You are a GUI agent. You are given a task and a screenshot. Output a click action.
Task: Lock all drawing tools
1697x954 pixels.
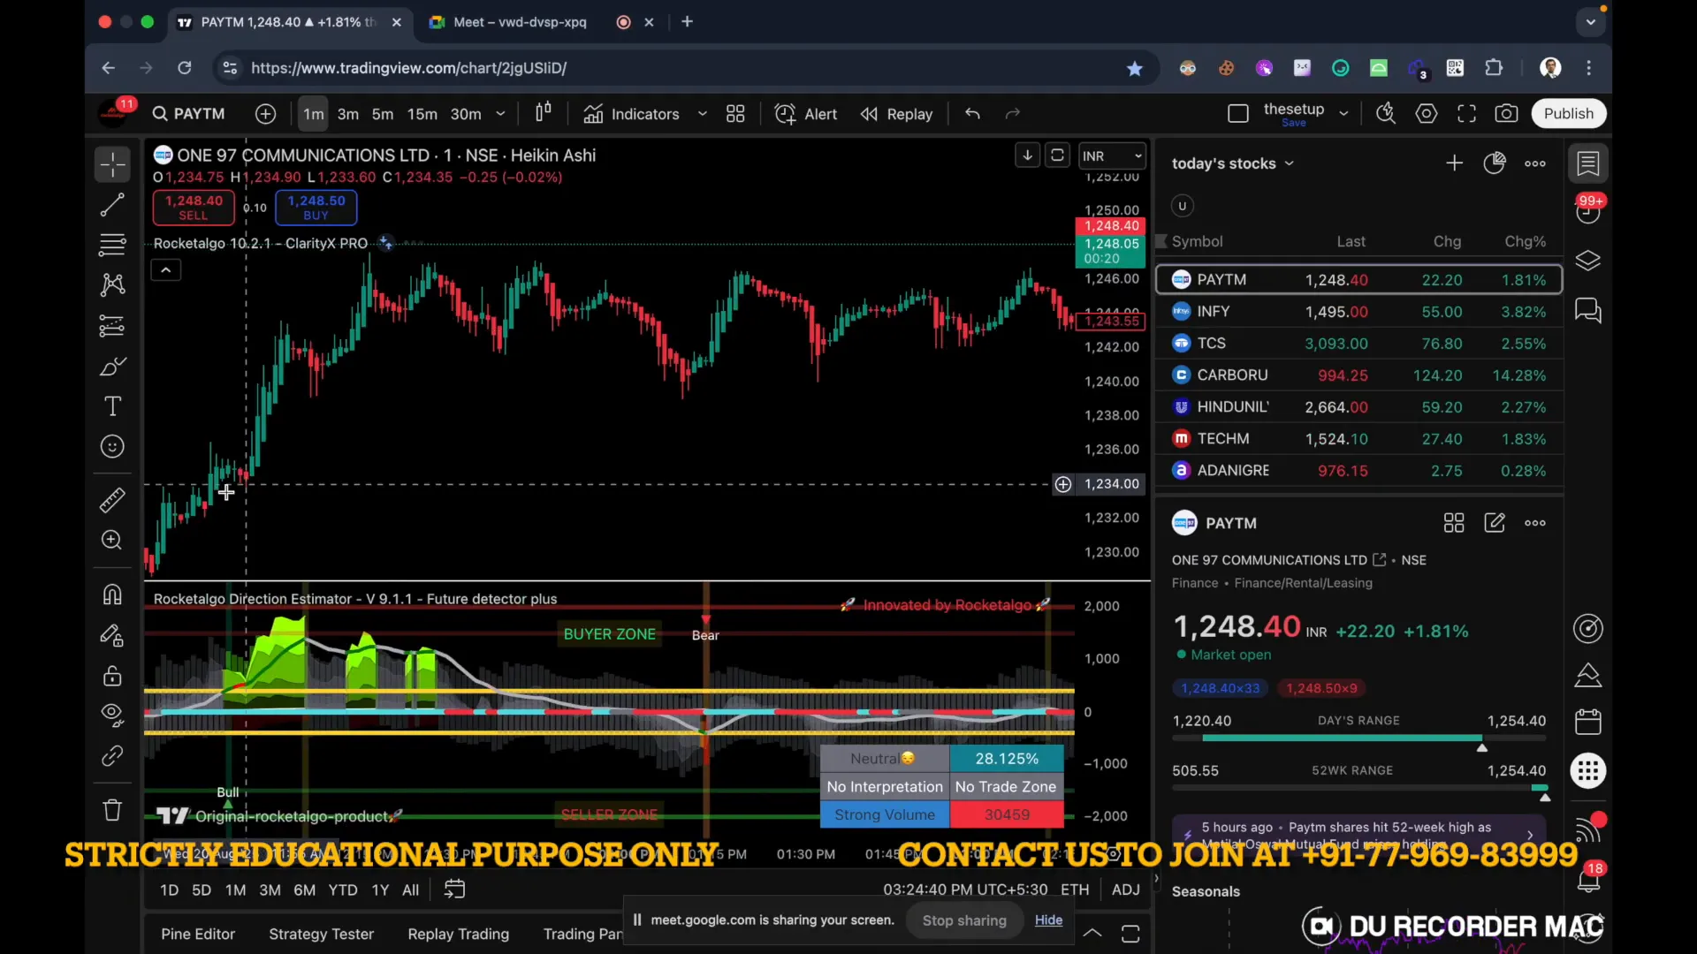coord(112,676)
